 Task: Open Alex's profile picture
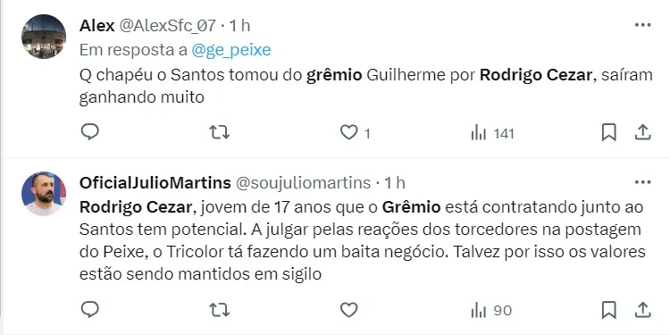[44, 37]
